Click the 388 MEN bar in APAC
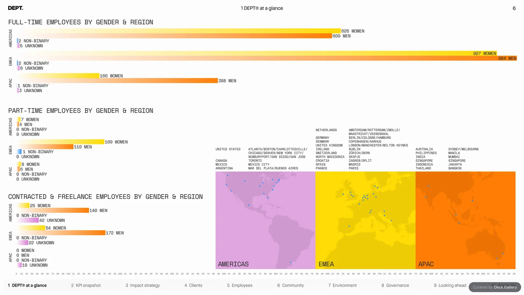524x295 pixels. (x=117, y=81)
